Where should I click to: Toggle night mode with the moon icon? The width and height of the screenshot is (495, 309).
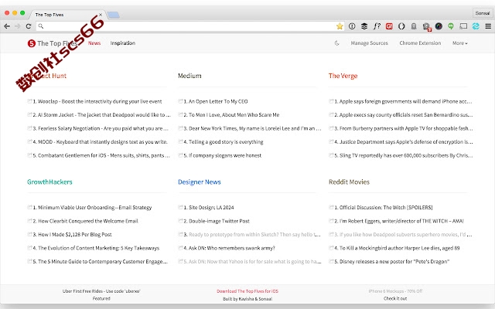(x=337, y=43)
